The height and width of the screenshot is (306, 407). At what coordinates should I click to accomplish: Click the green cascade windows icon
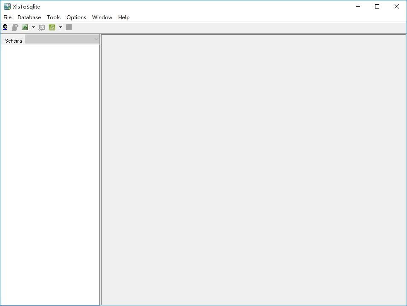tap(52, 27)
